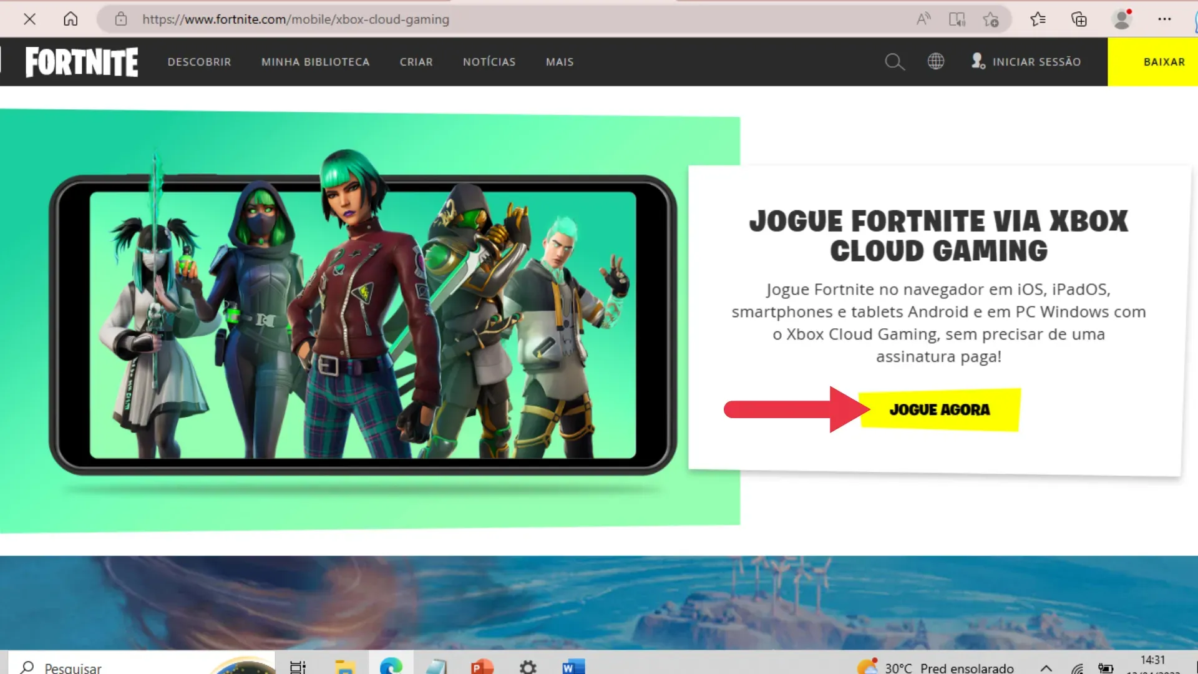Click the yellow BAIXAR button
The width and height of the screenshot is (1198, 674).
pos(1152,62)
